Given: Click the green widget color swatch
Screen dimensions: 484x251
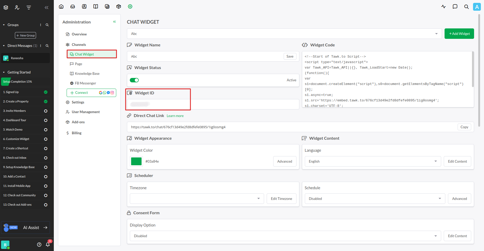Looking at the screenshot, I should 136,161.
